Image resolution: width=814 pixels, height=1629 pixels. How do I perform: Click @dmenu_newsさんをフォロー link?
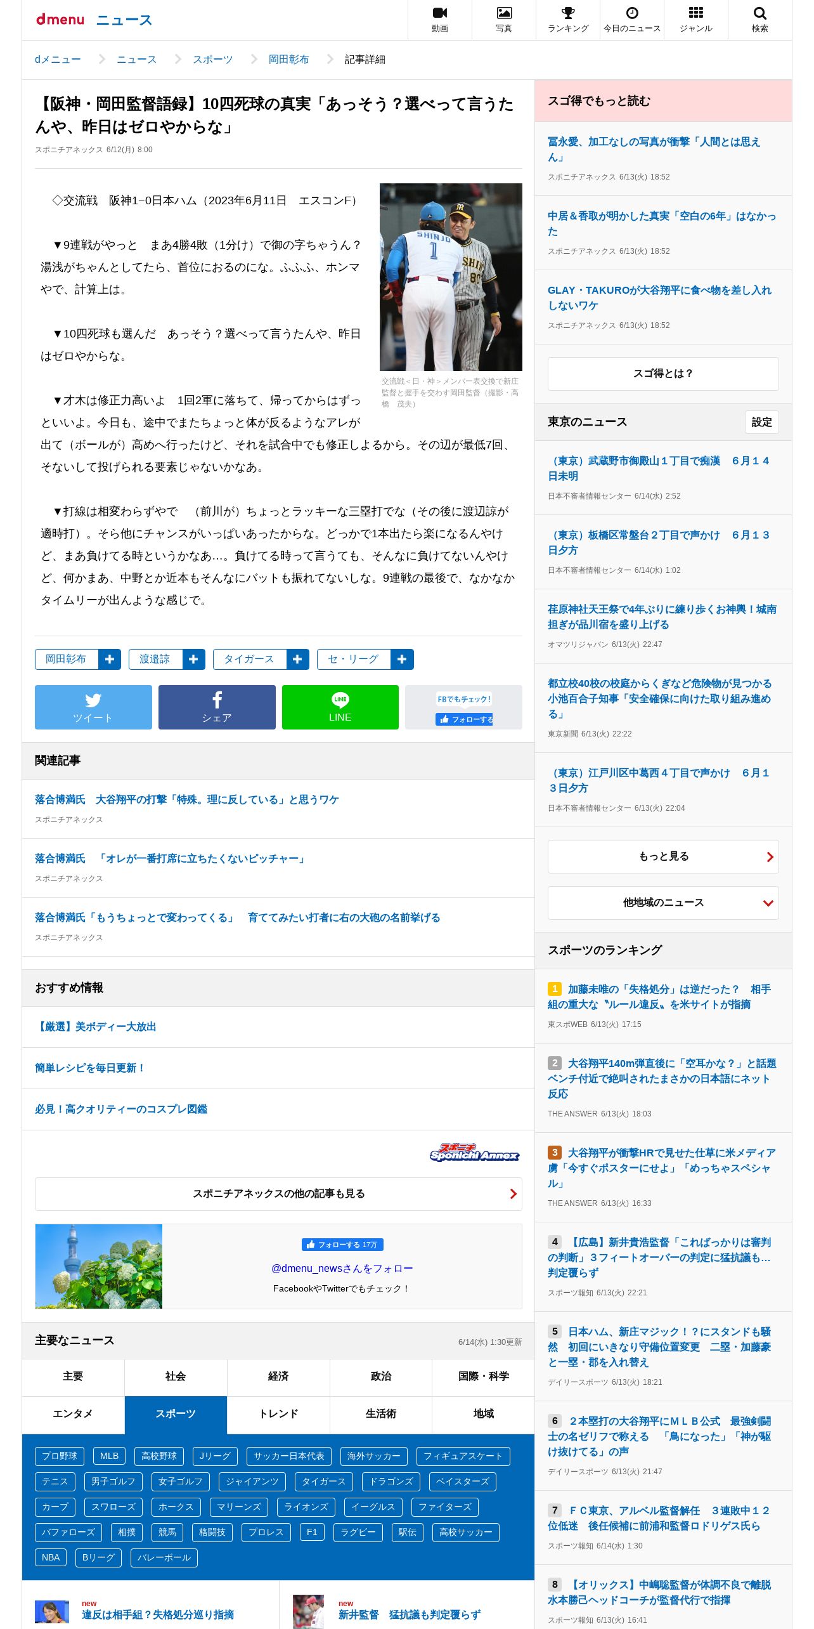pyautogui.click(x=342, y=1268)
